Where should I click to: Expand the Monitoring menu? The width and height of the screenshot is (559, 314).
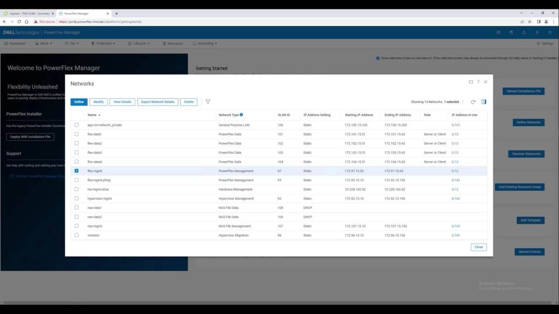(205, 44)
